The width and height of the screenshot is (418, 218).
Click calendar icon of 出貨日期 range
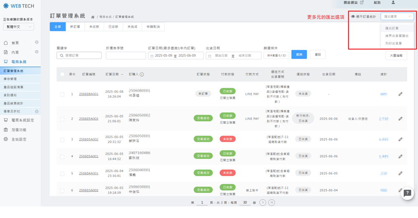point(209,56)
